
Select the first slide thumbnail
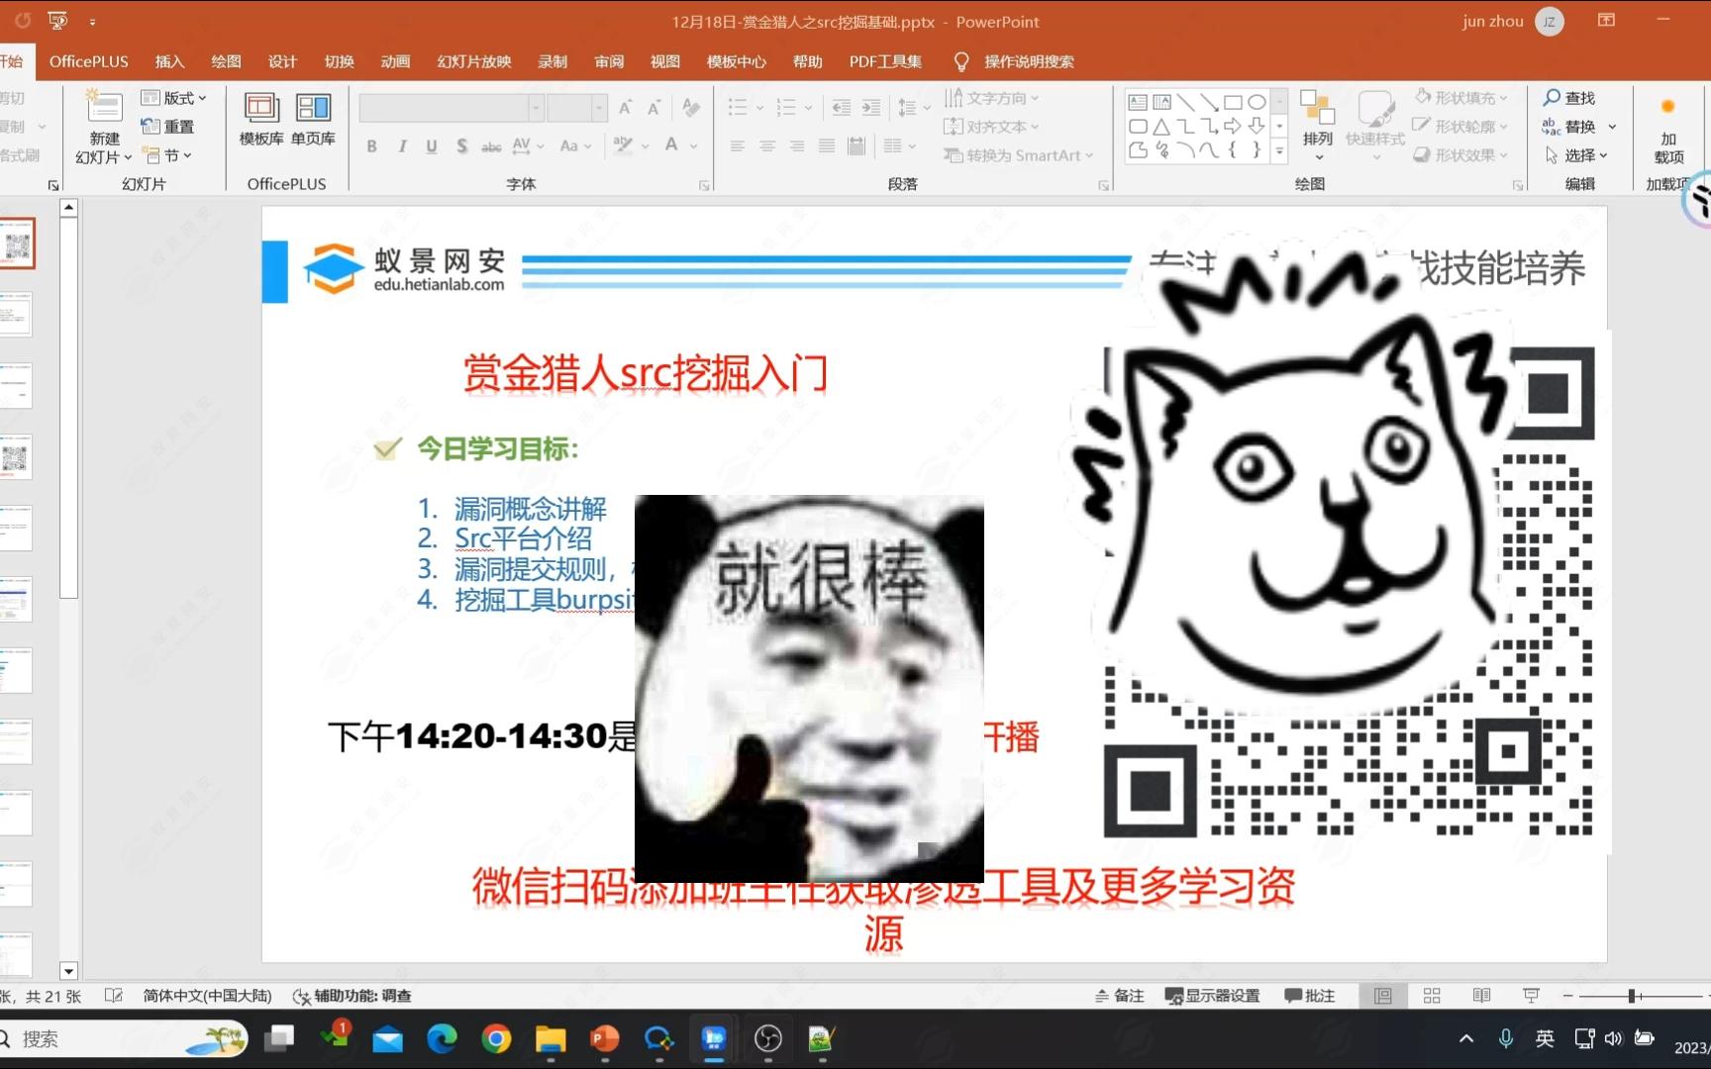(17, 243)
